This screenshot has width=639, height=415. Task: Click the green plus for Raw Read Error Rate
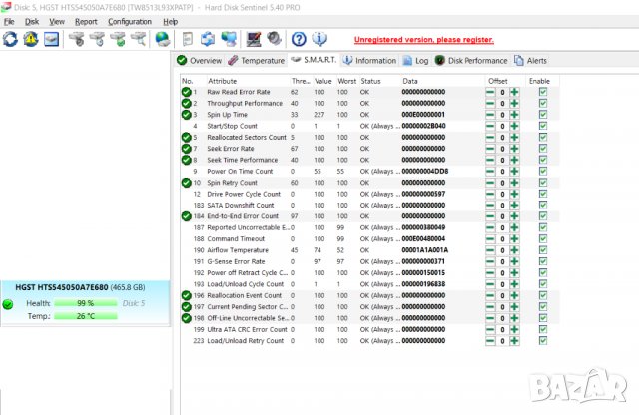tap(515, 92)
